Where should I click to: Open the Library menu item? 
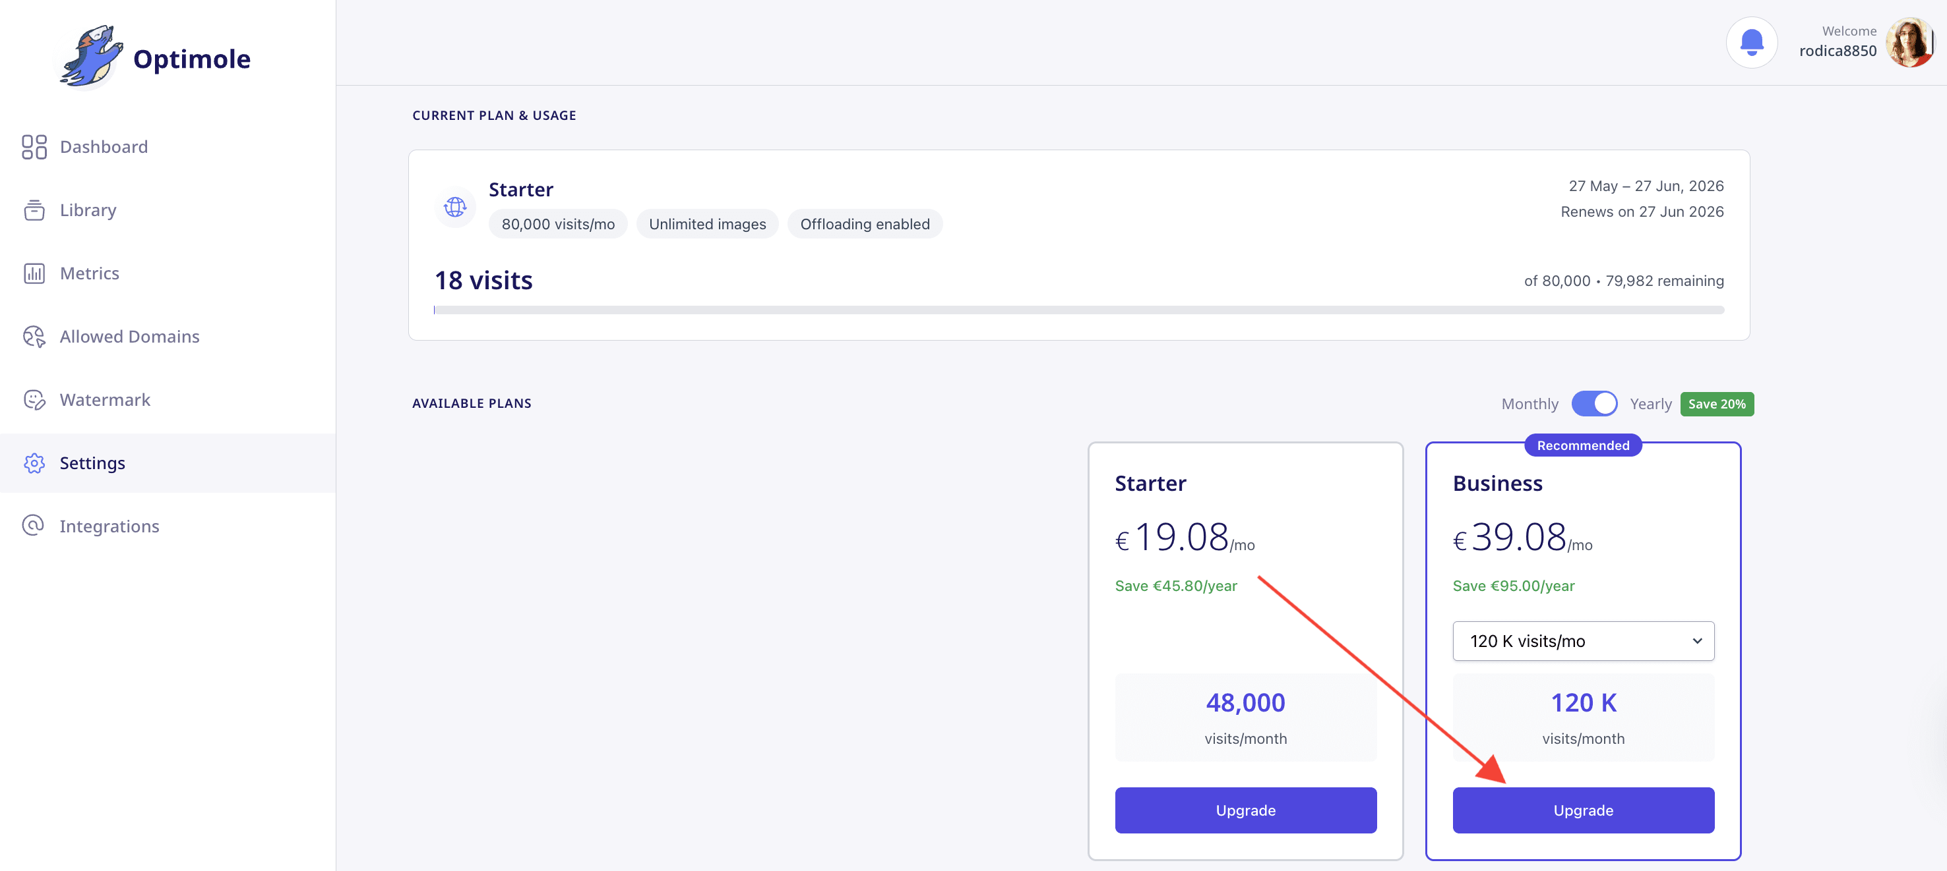(x=88, y=211)
